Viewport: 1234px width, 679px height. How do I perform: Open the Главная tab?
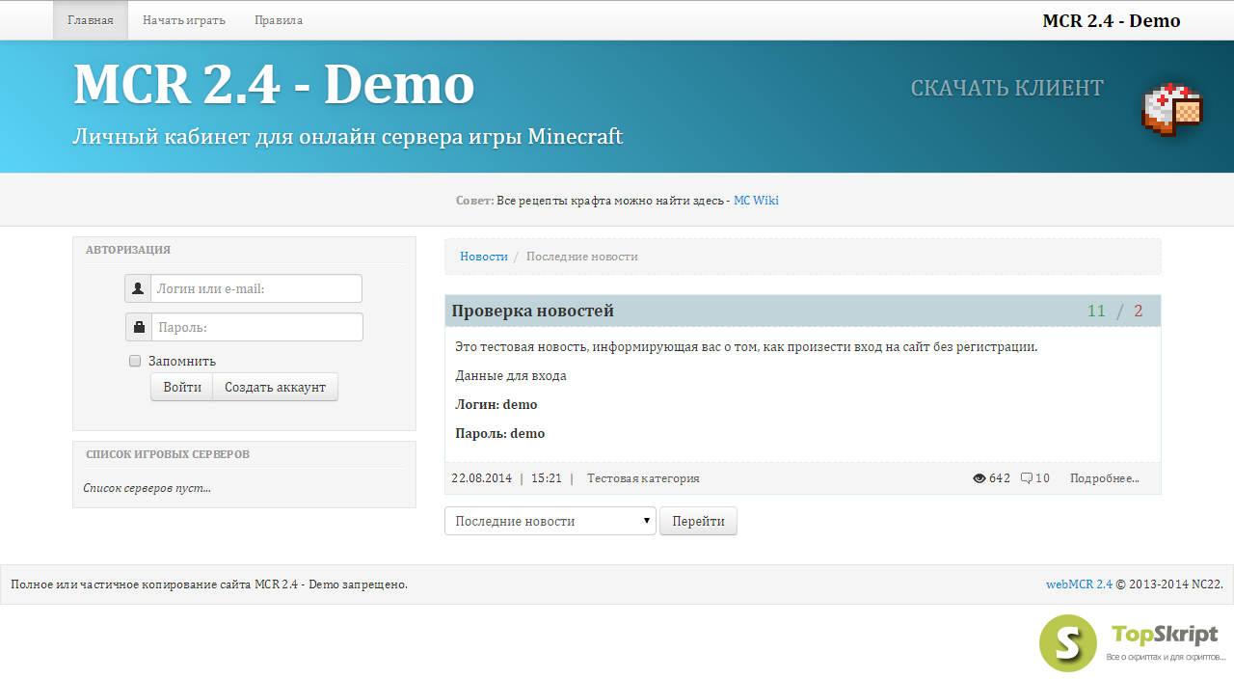pos(91,20)
